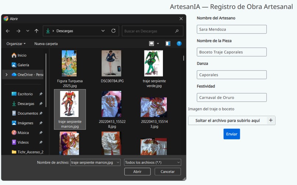Close the Abrir dialog
This screenshot has height=185, width=297.
(x=181, y=19)
